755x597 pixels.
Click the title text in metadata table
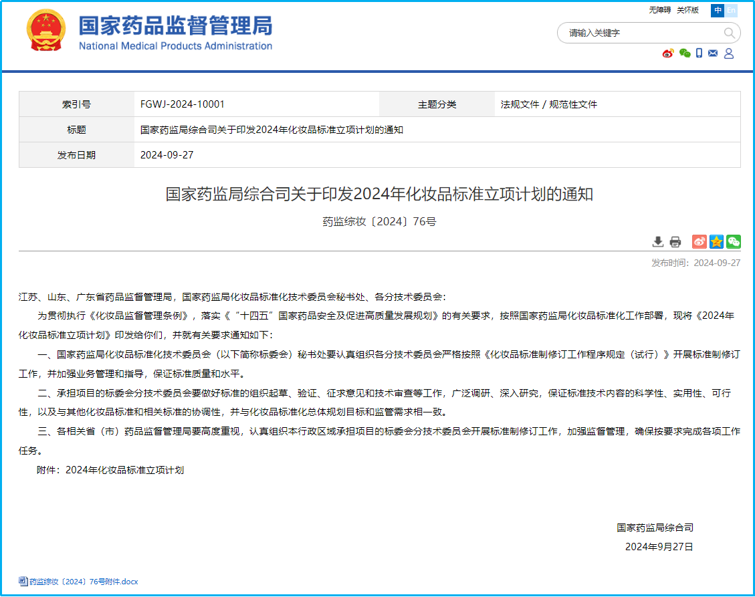[x=272, y=130]
